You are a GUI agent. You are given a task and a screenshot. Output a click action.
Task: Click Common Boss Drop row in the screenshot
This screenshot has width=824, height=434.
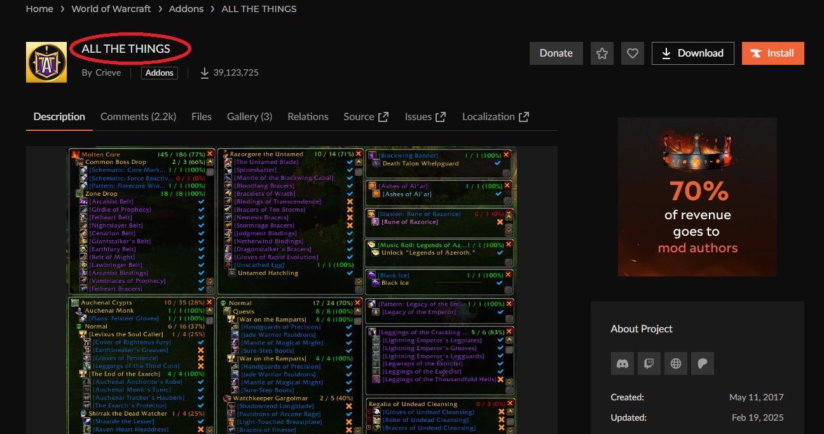pyautogui.click(x=116, y=162)
